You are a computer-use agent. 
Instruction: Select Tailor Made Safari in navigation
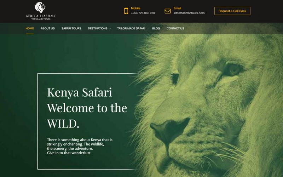(x=131, y=28)
